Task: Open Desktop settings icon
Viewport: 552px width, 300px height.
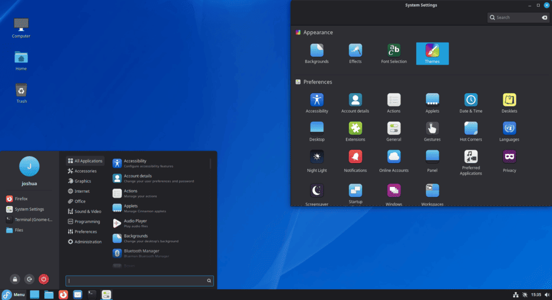Action: [x=317, y=131]
